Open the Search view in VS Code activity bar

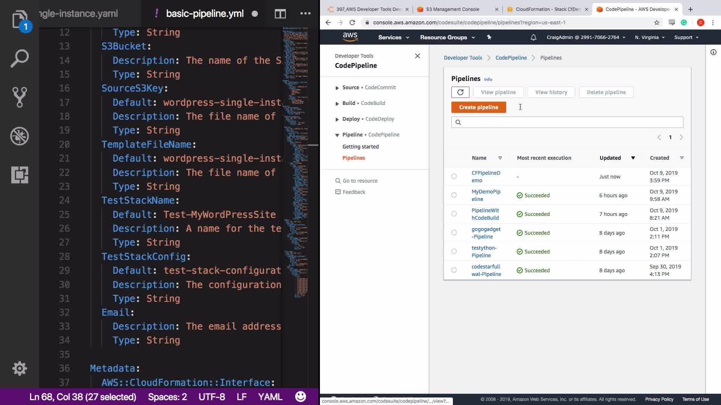point(20,58)
